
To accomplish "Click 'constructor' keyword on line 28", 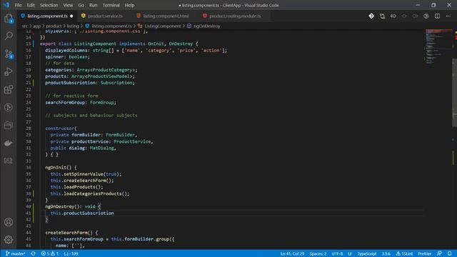I will click(x=60, y=128).
